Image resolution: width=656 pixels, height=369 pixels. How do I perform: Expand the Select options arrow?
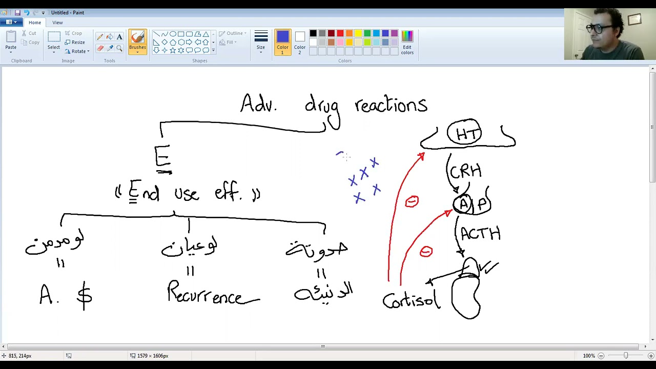coord(53,51)
